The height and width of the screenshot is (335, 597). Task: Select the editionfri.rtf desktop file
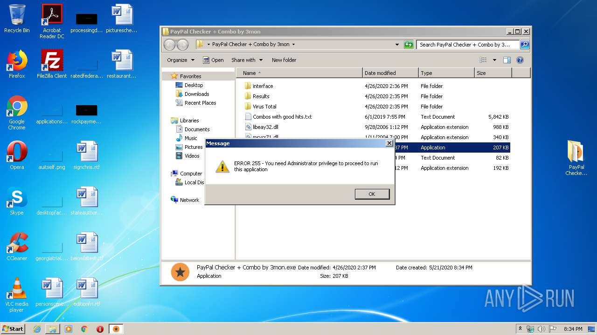point(87,292)
